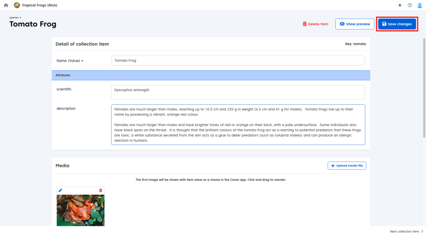The image size is (426, 237).
Task: Show preview of the collection item
Action: click(x=354, y=24)
